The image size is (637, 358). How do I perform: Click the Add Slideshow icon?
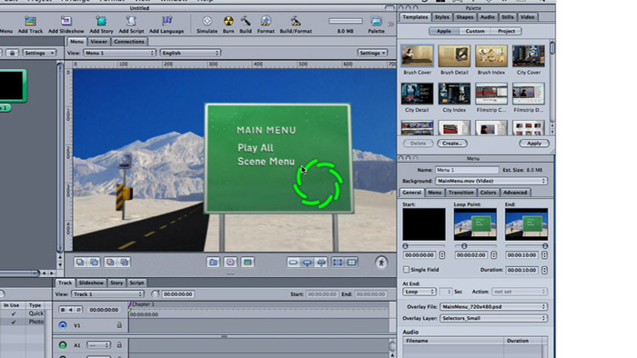[66, 21]
